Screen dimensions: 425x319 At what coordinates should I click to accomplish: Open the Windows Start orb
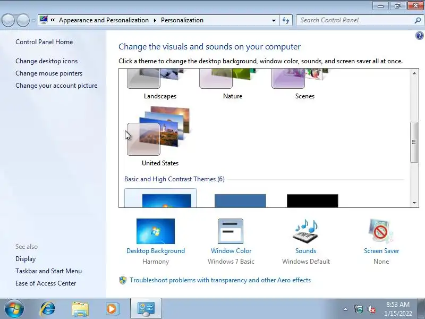(x=14, y=308)
